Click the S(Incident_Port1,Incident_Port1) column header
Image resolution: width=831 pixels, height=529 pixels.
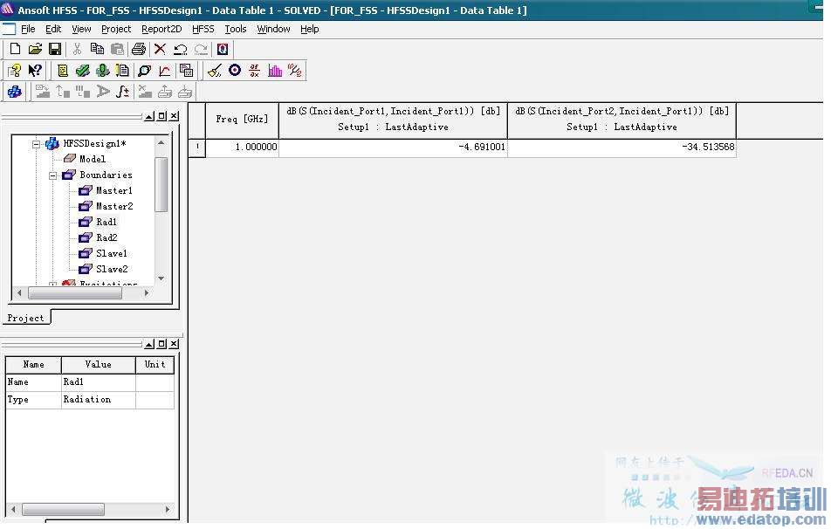[393, 120]
